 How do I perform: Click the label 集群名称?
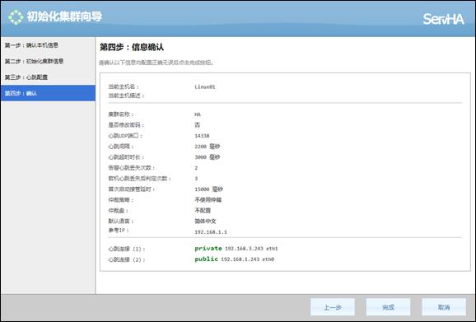coord(121,114)
